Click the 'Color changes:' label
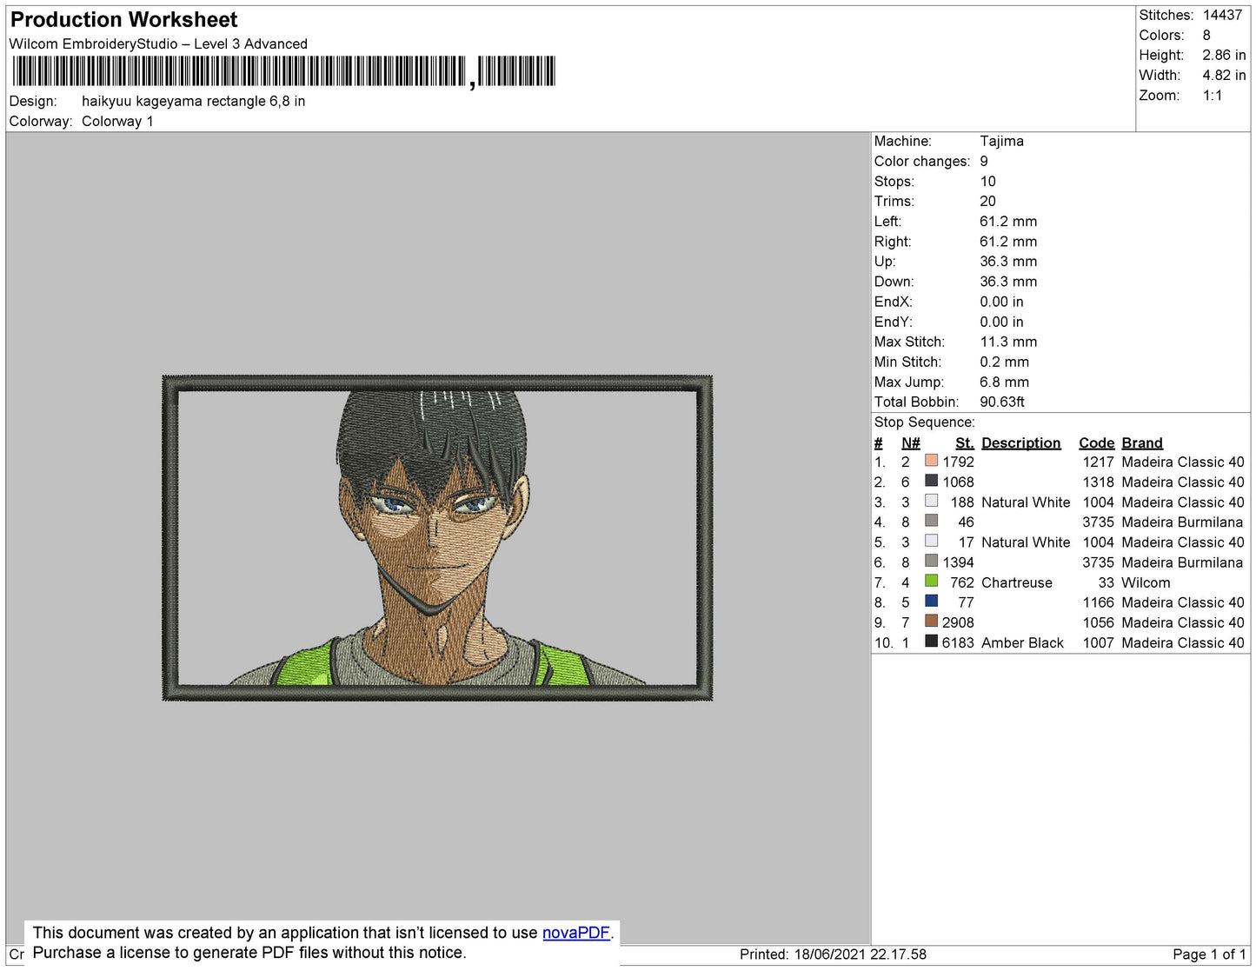Screen dimensions: 1256x971 pos(922,161)
